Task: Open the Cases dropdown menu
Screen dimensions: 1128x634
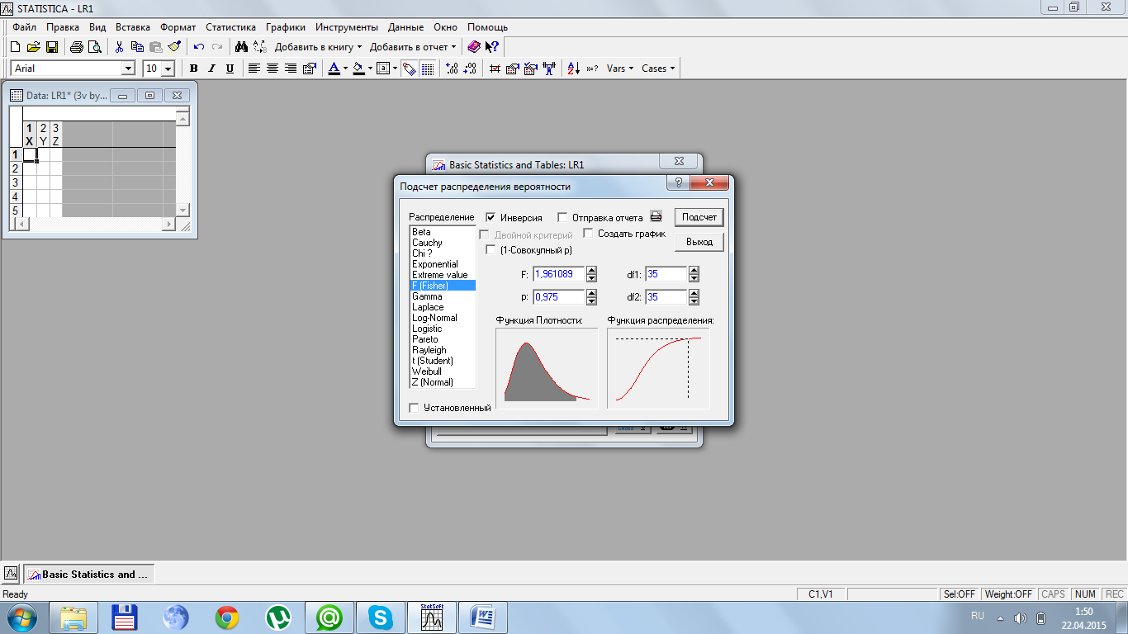Action: click(658, 69)
